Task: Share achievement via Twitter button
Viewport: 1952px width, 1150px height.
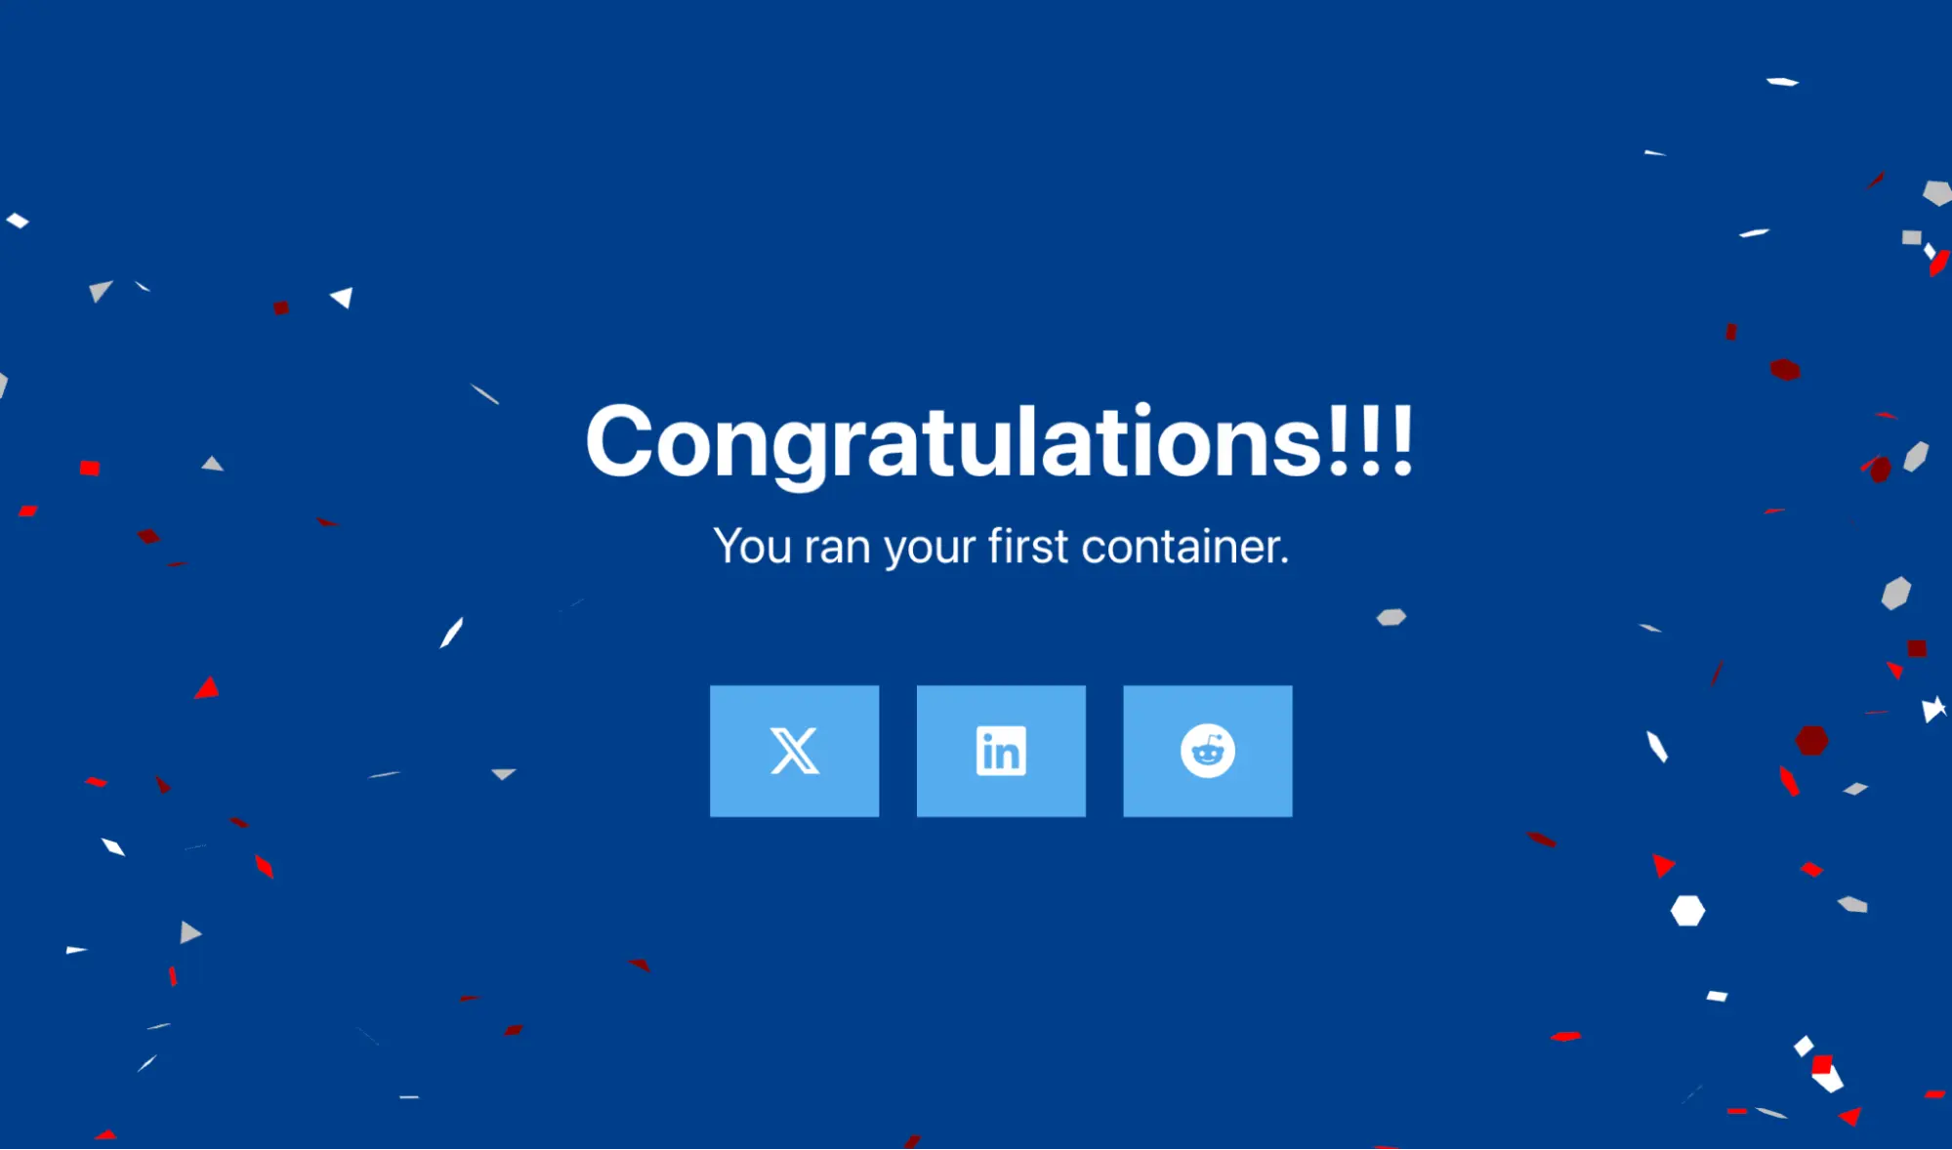Action: [793, 751]
